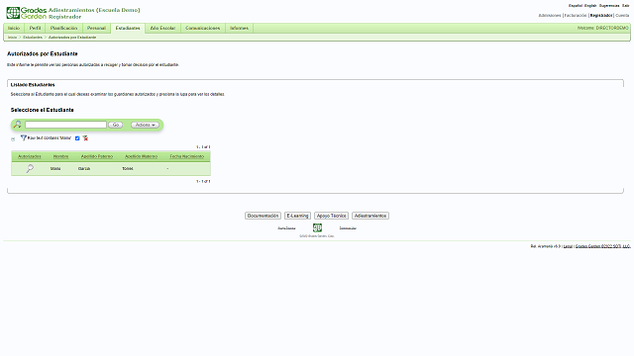Click the Apoyo Técnico button

331,216
